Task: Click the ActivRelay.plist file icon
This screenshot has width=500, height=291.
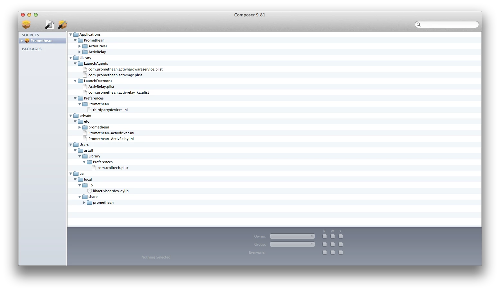Action: [x=85, y=87]
